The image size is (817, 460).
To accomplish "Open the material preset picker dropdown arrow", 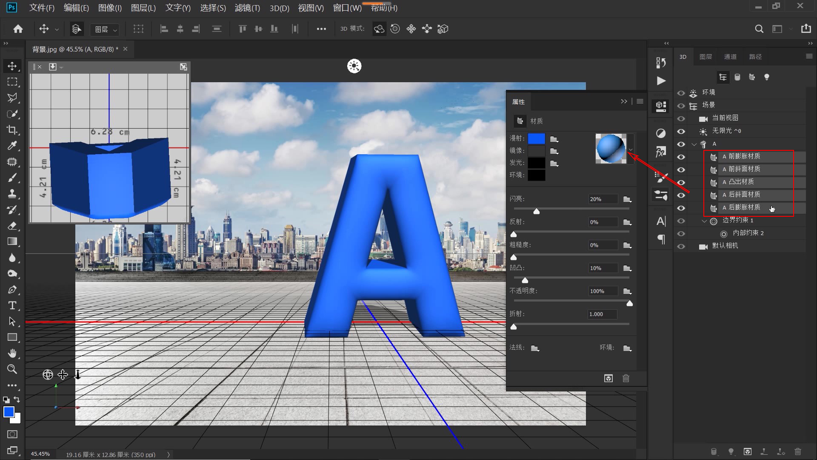I will pyautogui.click(x=631, y=149).
